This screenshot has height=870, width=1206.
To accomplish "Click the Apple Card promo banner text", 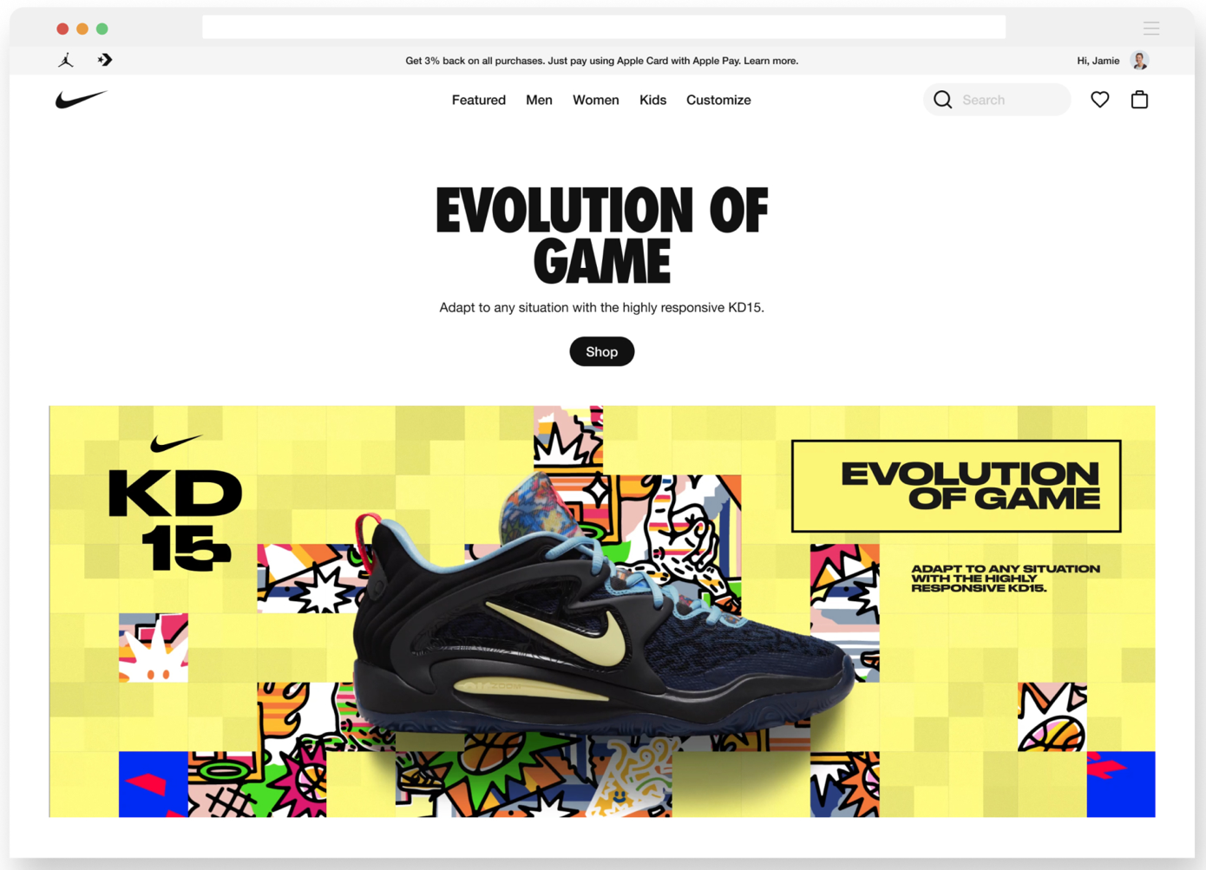I will click(x=602, y=61).
